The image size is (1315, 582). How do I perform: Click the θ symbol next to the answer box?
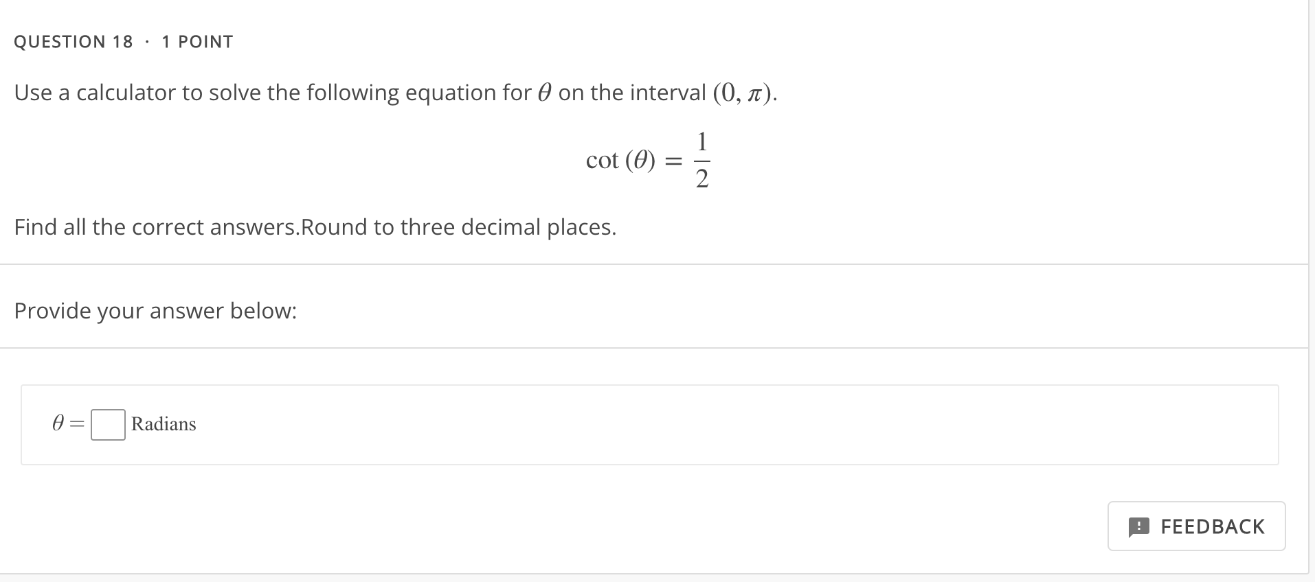(58, 424)
